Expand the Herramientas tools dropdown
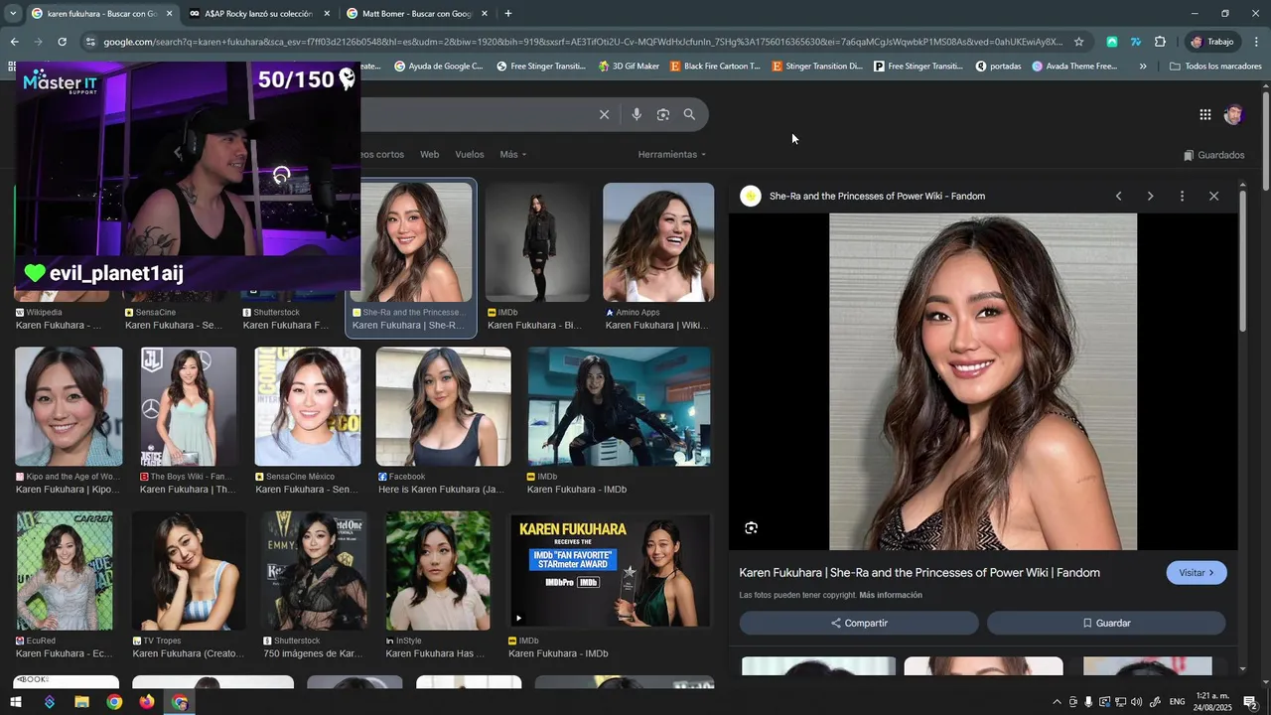The width and height of the screenshot is (1271, 715). (672, 155)
